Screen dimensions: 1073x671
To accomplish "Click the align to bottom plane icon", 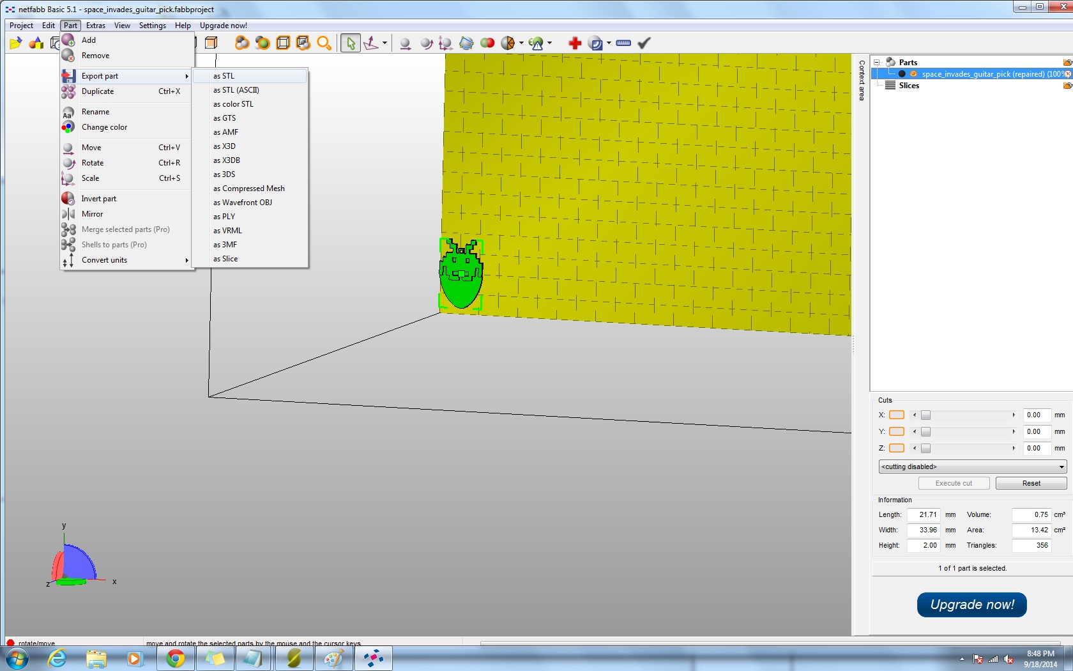I will coord(371,43).
